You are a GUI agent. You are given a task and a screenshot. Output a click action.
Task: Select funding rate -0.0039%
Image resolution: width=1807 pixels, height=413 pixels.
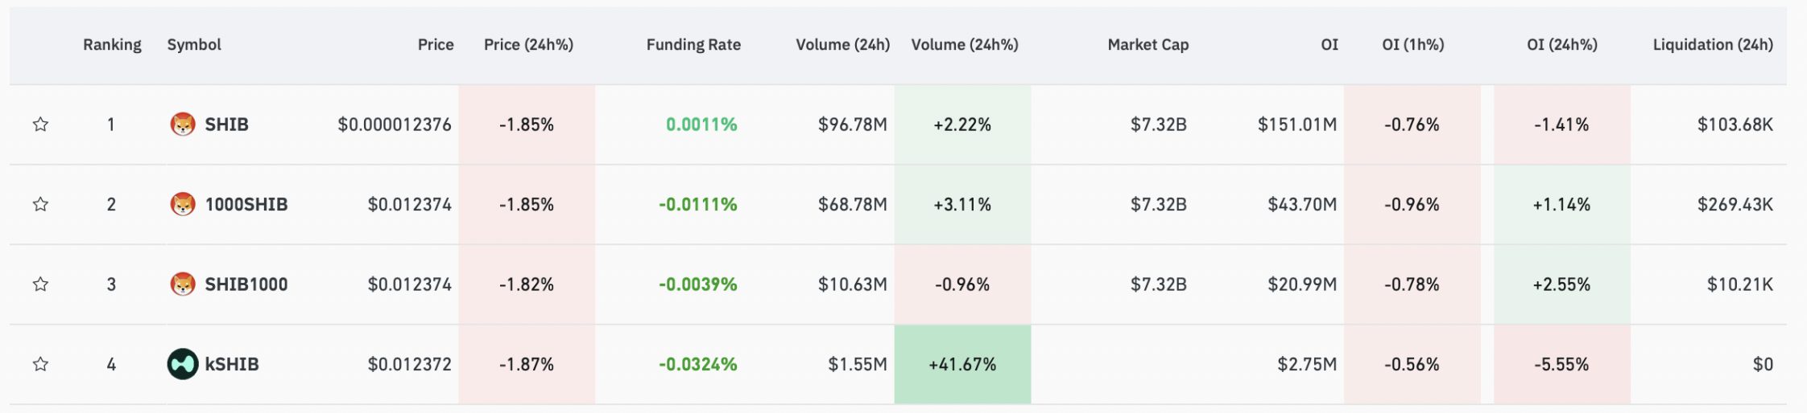698,284
